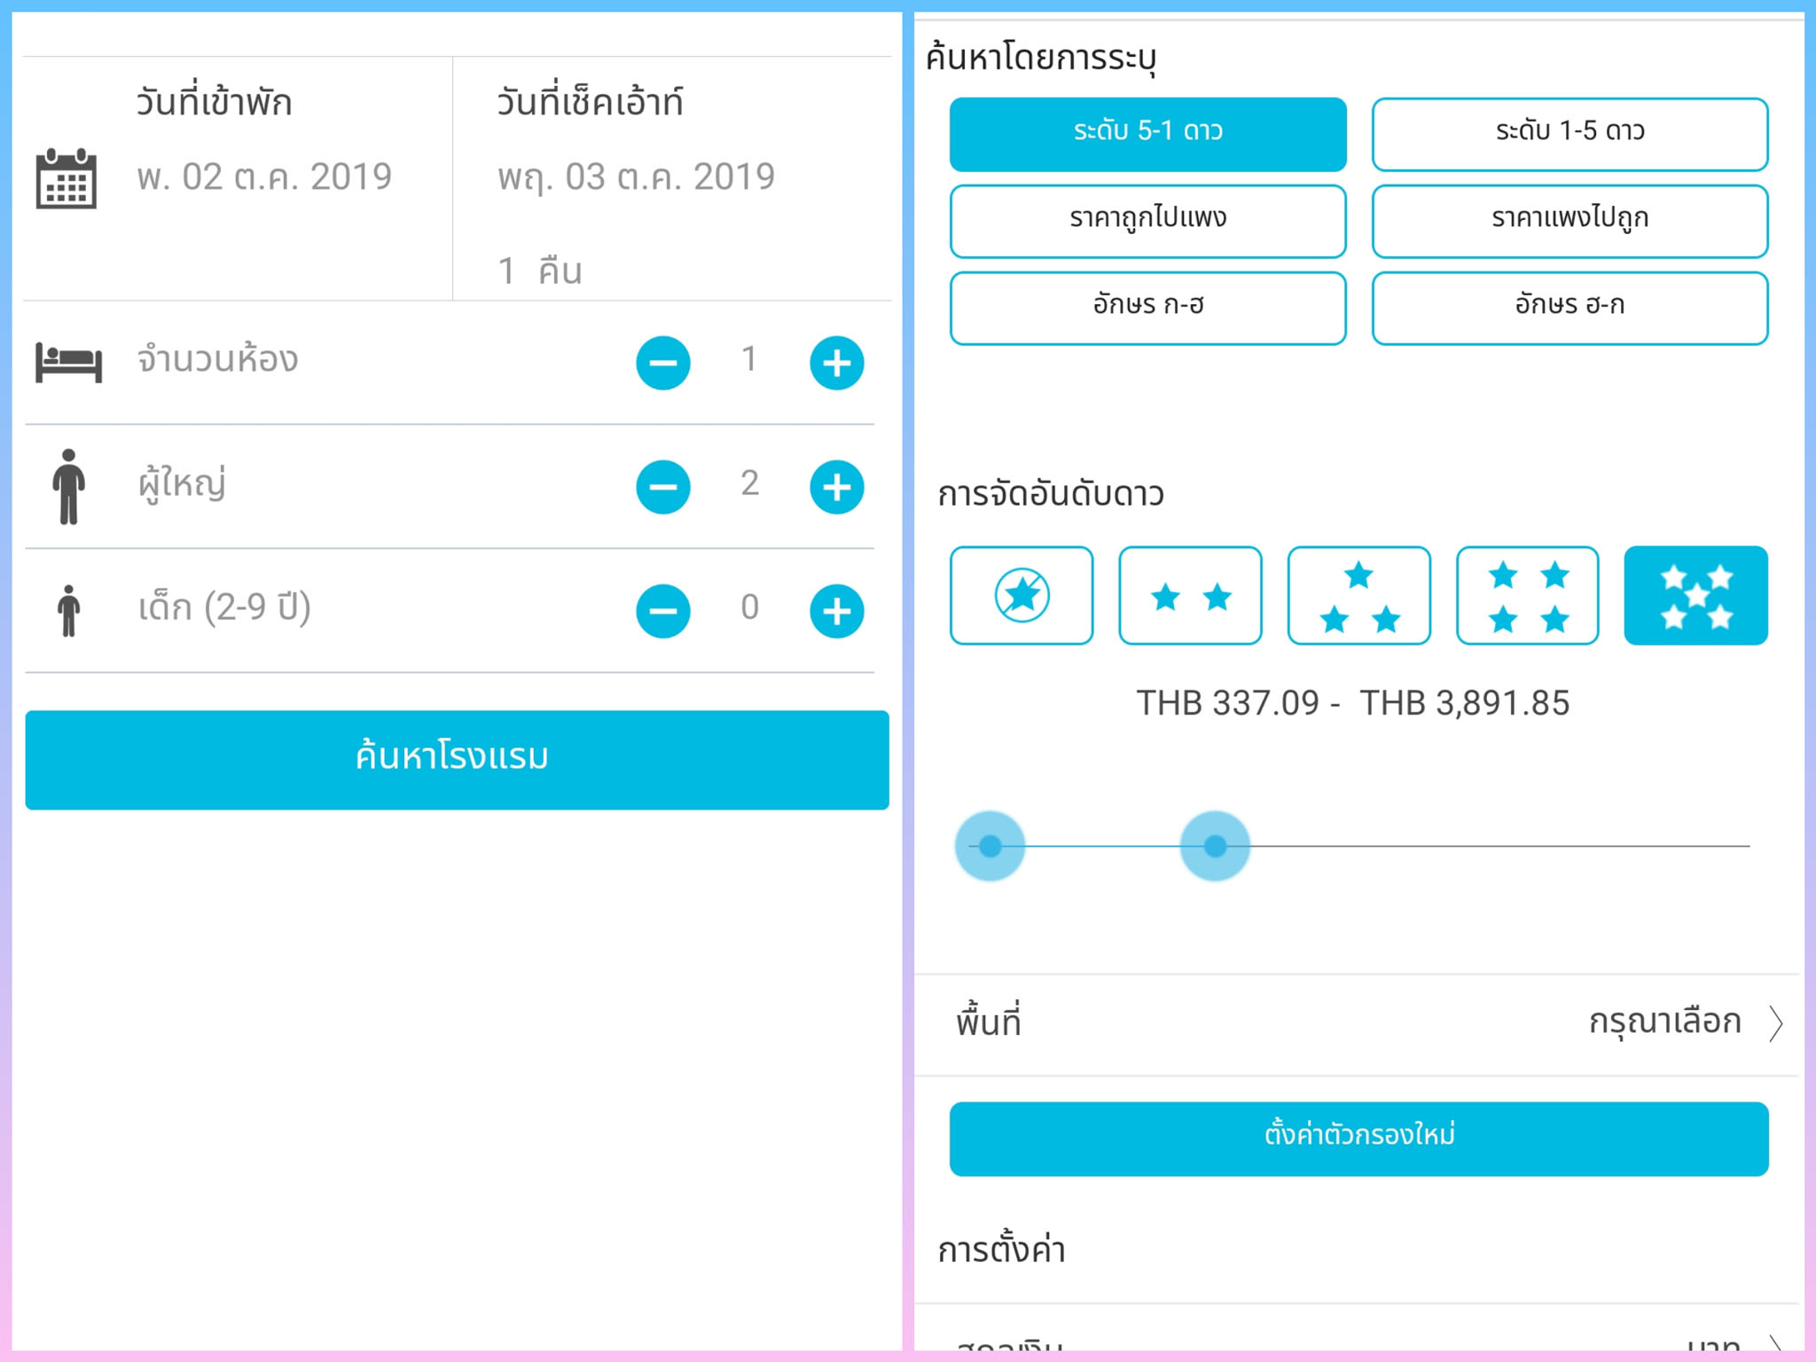Increase adults count with plus icon

point(836,487)
